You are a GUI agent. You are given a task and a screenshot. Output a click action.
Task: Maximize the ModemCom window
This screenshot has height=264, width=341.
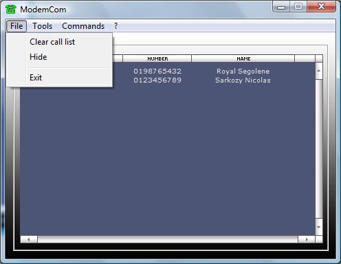coord(298,7)
